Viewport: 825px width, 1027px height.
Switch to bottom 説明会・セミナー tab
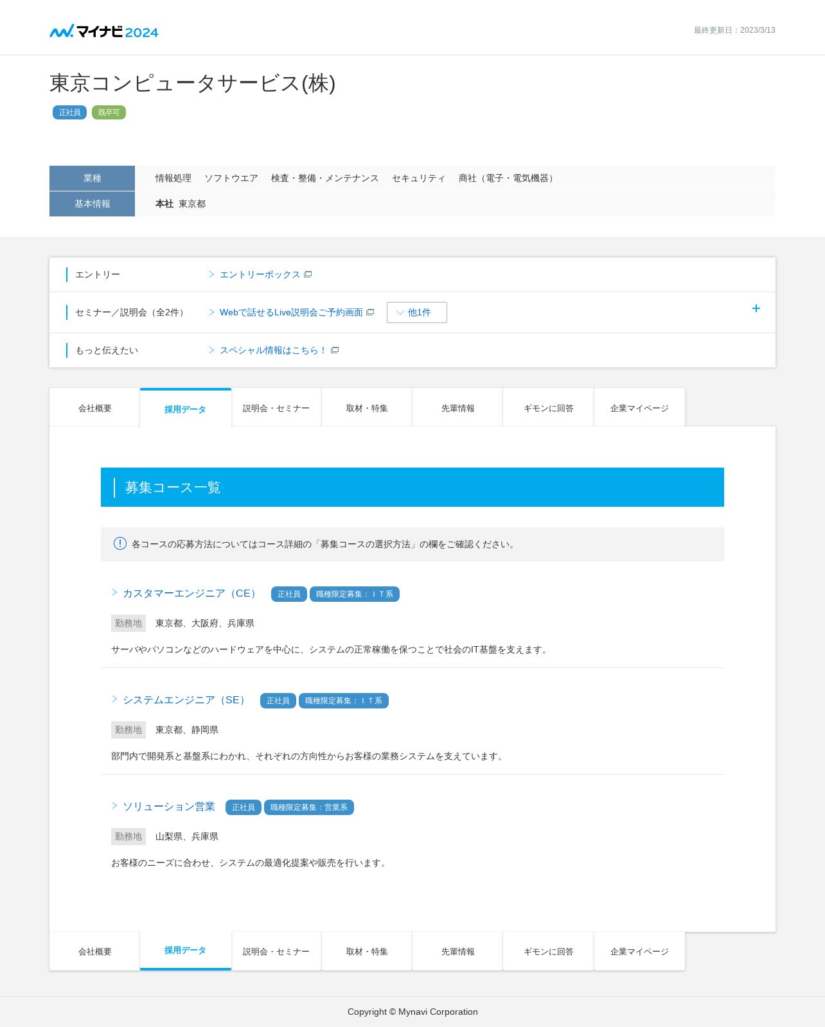pos(276,951)
